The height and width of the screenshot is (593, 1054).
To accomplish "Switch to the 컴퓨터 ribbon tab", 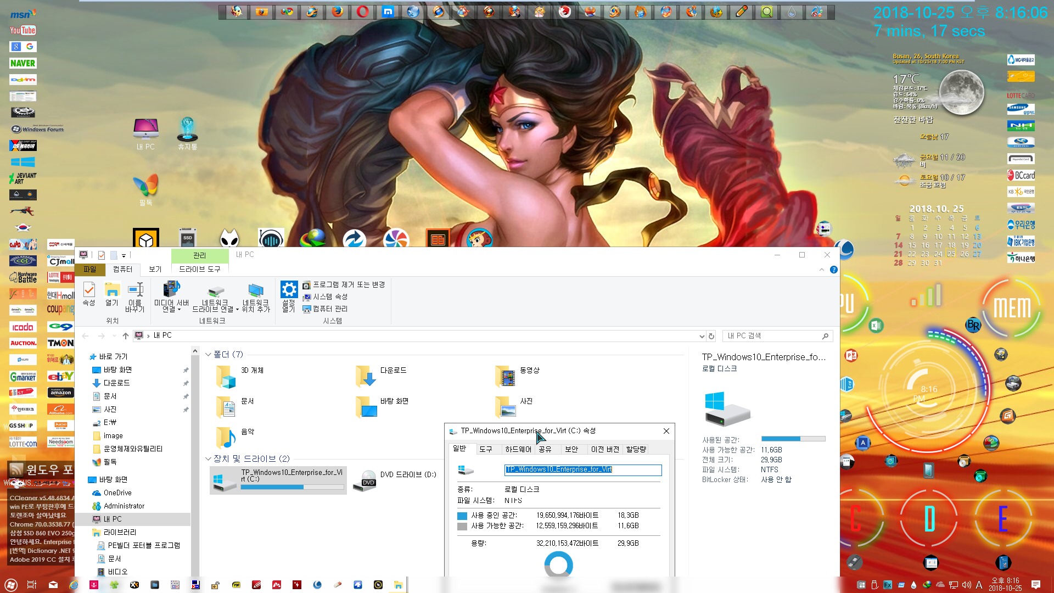I will click(x=122, y=269).
